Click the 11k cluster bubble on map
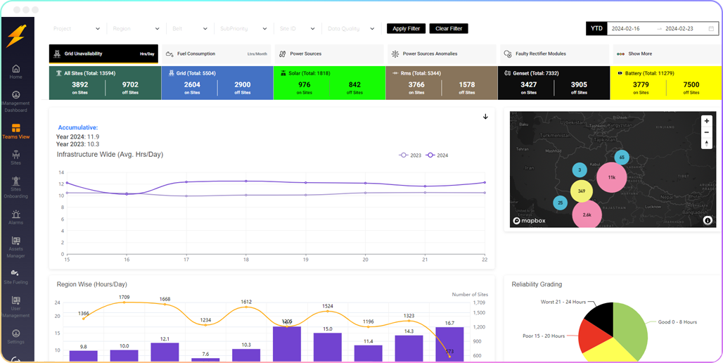Screen dimensions: 723x363 tap(611, 177)
